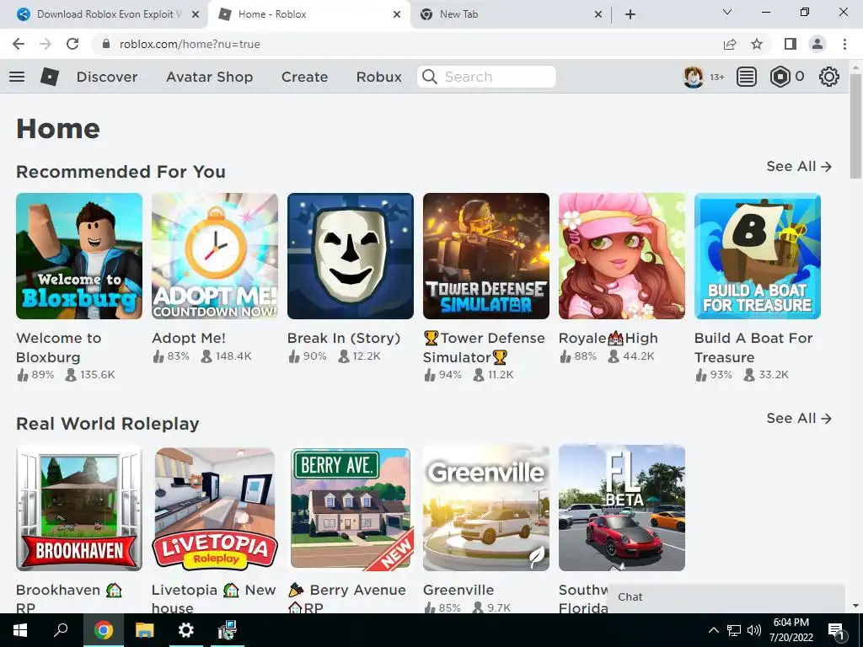The image size is (863, 647).
Task: Share this page icon
Action: point(730,44)
